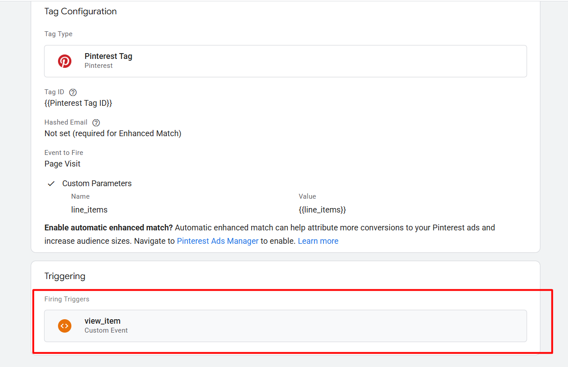Click the Tag Configuration heading
Viewport: 568px width, 367px height.
[80, 12]
